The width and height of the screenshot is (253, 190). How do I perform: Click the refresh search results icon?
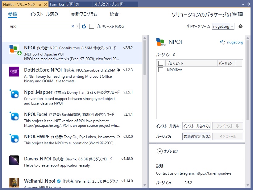[x=84, y=26]
